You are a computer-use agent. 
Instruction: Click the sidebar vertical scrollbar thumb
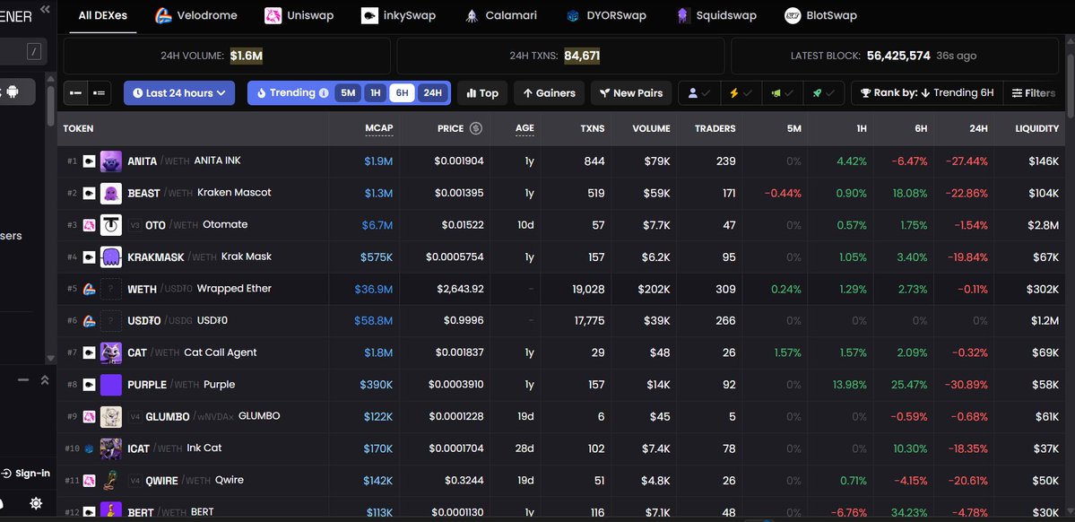click(51, 106)
